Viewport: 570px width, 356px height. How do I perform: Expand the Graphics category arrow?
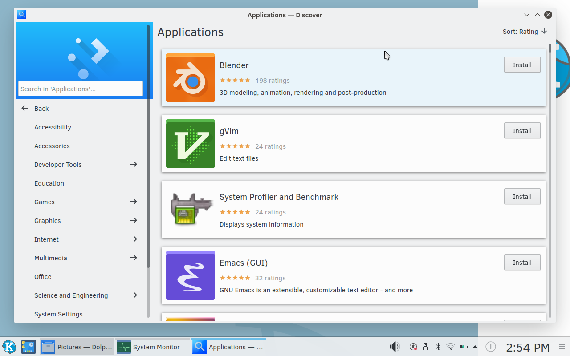[133, 220]
